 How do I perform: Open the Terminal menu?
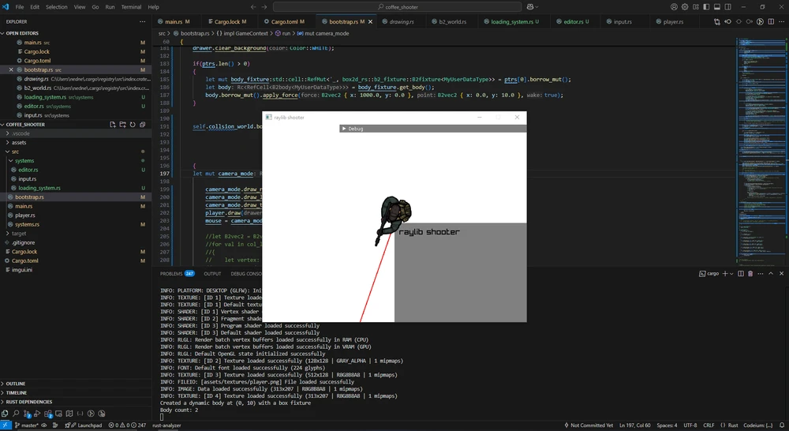[x=131, y=6]
